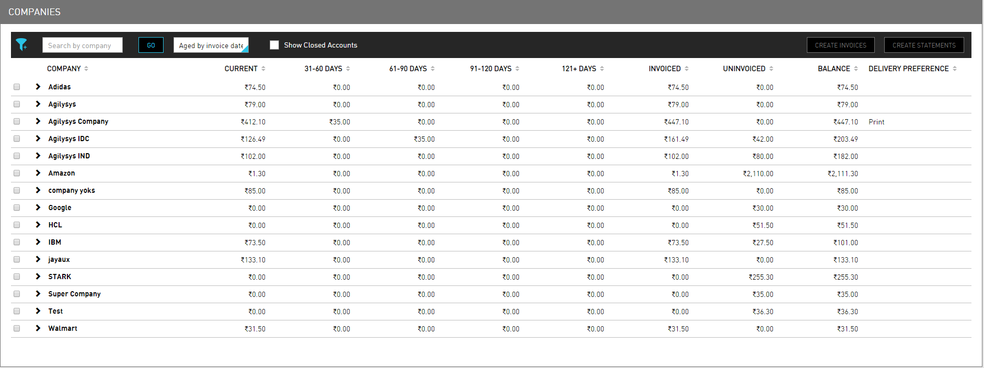The height and width of the screenshot is (368, 984).
Task: Tick the STARK row checkbox
Action: pyautogui.click(x=17, y=277)
